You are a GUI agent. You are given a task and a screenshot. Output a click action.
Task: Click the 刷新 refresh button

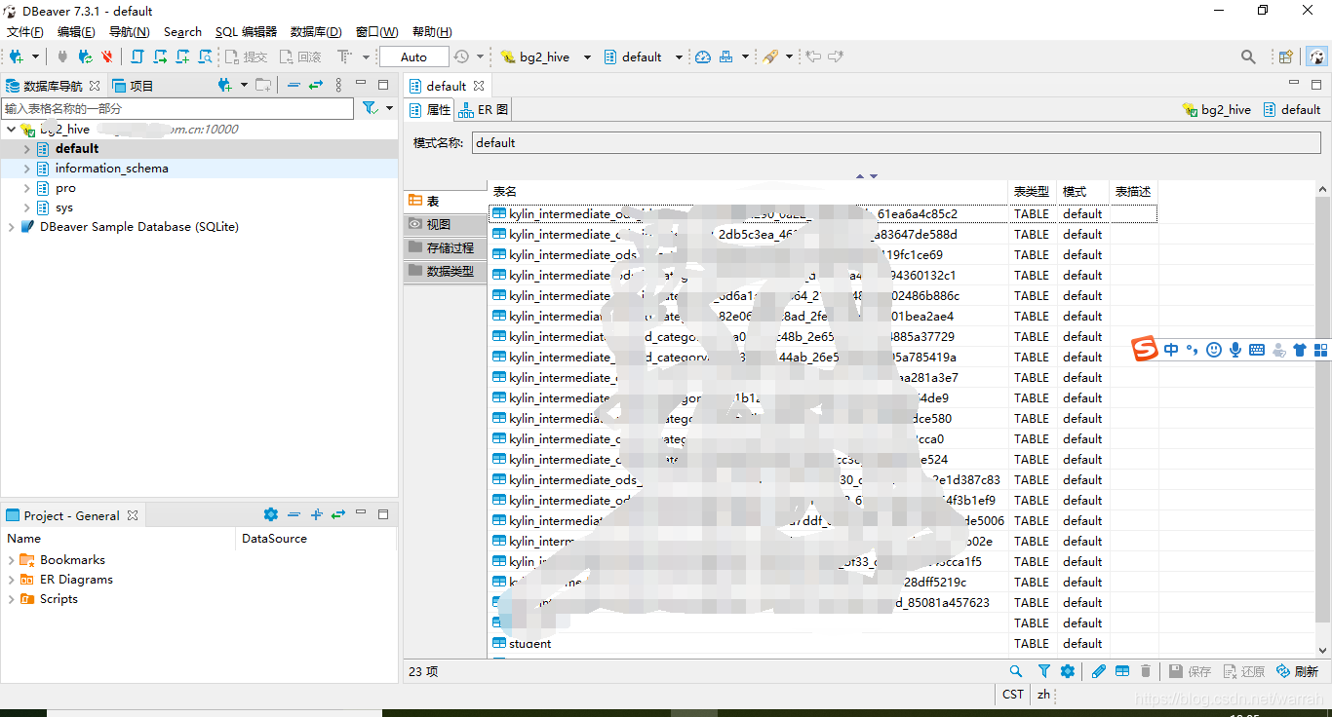click(x=1298, y=671)
